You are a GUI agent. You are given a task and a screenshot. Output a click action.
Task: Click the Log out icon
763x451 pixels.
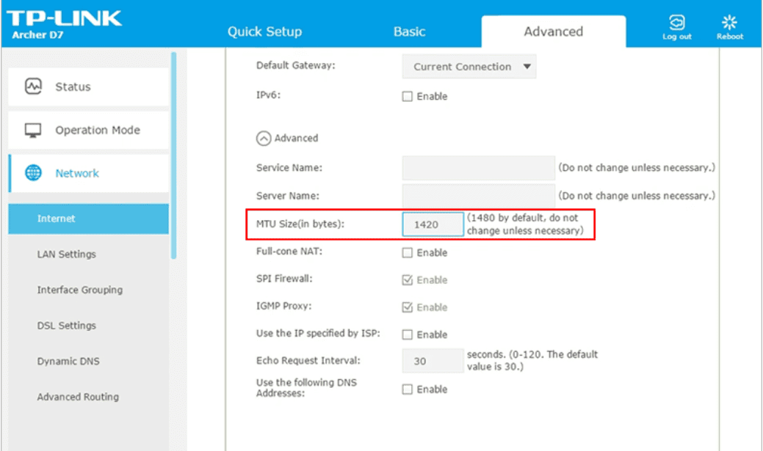(676, 23)
